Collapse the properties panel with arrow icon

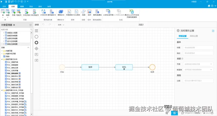pos(213,31)
